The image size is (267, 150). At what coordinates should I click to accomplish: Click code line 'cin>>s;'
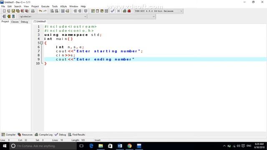pyautogui.click(x=65, y=55)
